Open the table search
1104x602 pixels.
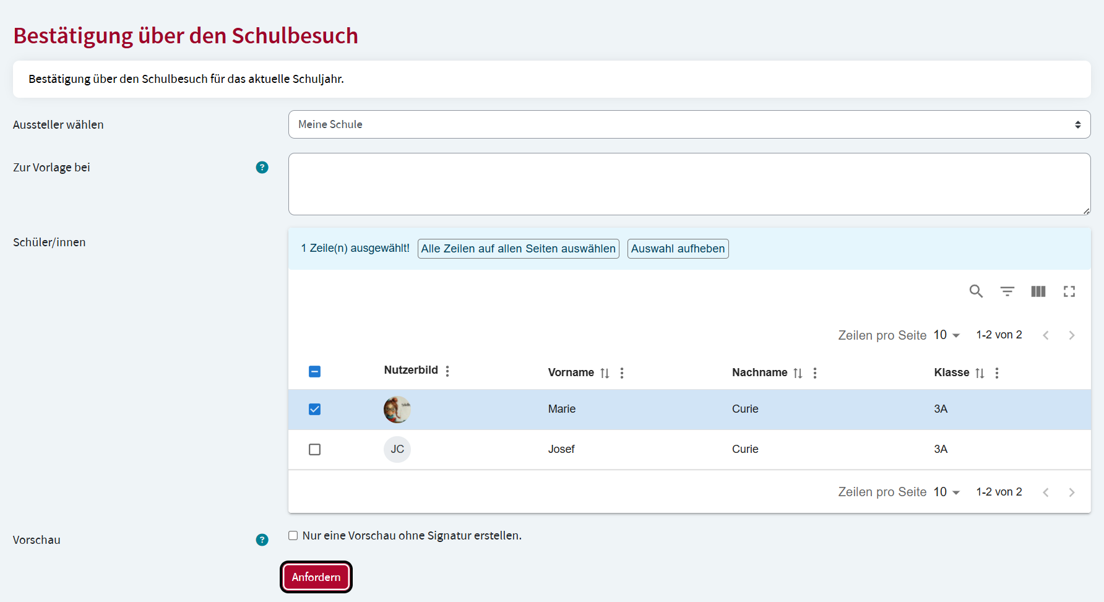point(976,291)
